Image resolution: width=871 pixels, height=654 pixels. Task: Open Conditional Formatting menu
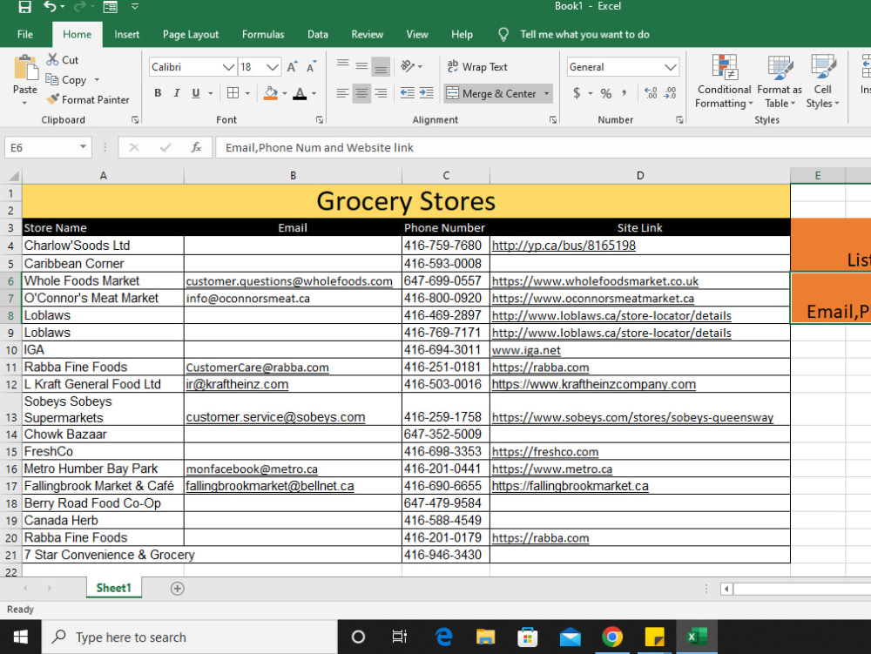[x=725, y=82]
